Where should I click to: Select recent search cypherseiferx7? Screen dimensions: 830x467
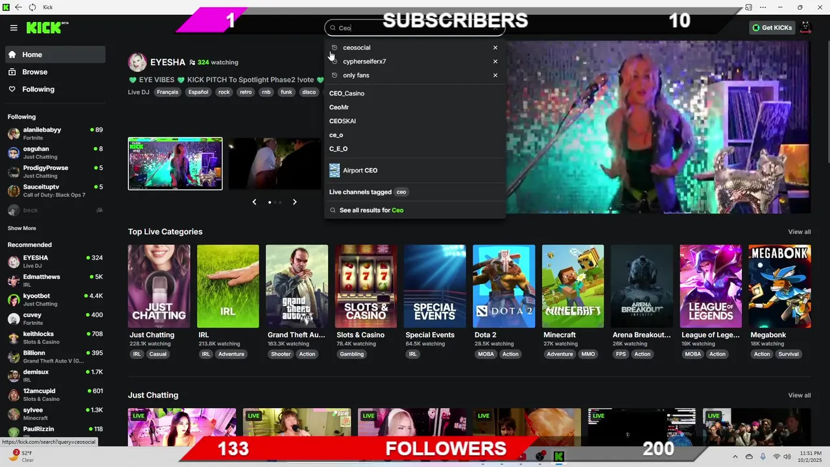pos(364,62)
